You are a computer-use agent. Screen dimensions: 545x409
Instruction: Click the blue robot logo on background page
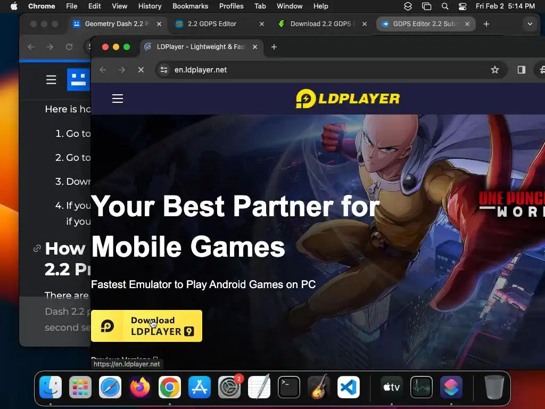tap(79, 80)
